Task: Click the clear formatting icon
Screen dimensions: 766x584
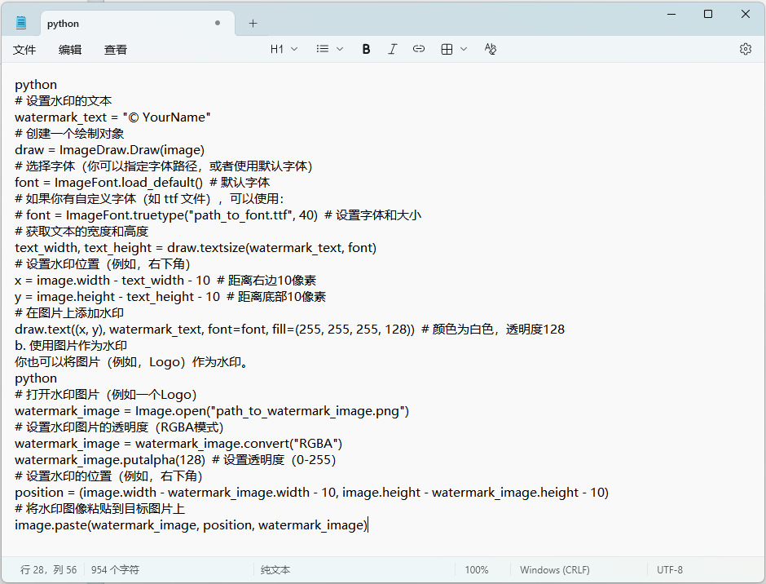Action: [490, 49]
